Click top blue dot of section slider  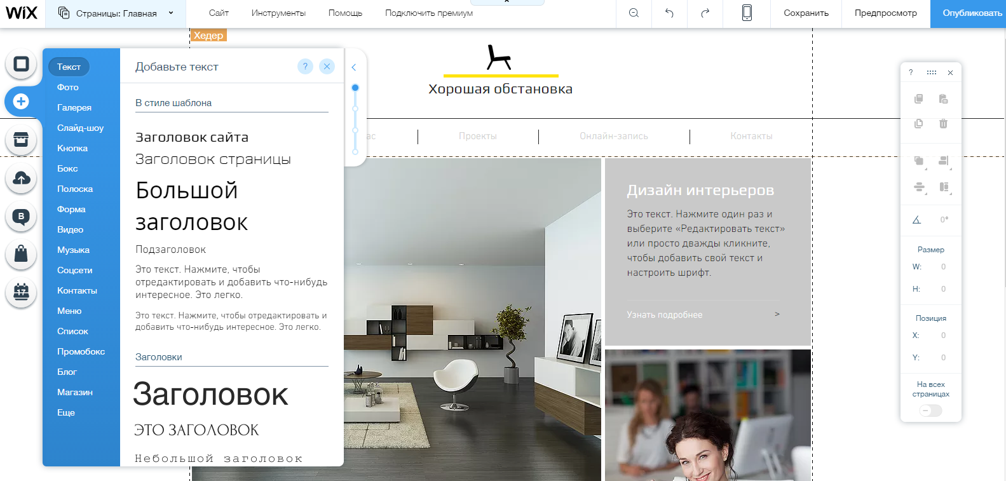pyautogui.click(x=355, y=88)
